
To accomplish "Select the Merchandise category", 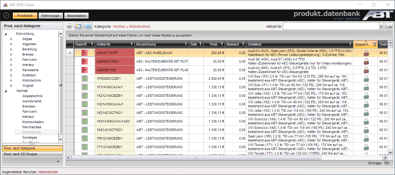I will [x=32, y=127].
